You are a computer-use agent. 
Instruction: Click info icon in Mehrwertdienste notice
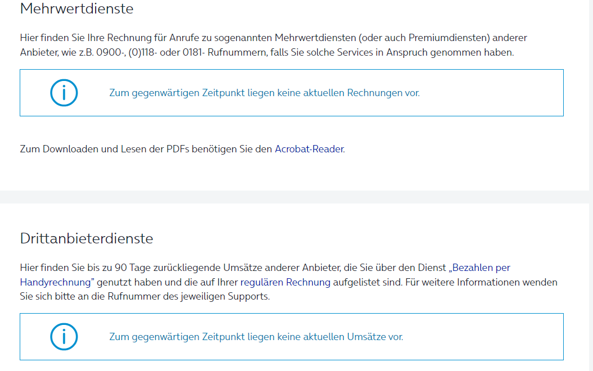click(64, 93)
